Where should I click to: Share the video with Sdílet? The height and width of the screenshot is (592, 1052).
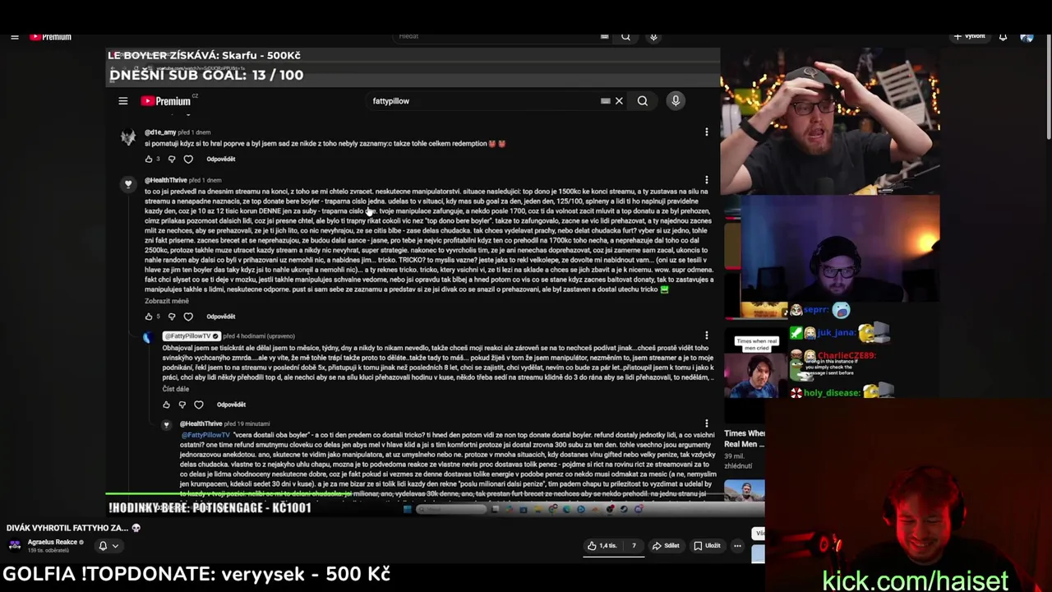(x=666, y=546)
